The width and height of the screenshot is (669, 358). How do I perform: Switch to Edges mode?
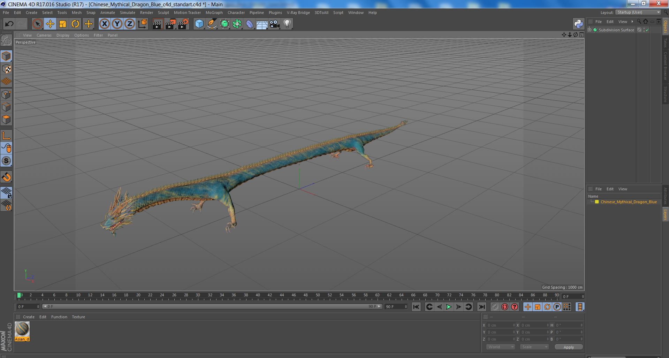(x=6, y=107)
